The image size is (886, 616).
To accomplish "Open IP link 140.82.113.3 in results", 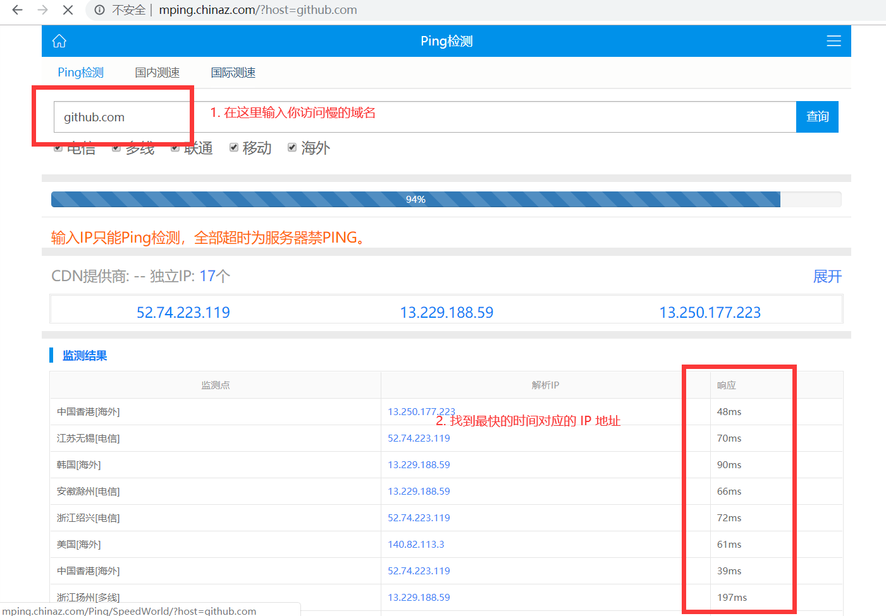I will 416,544.
